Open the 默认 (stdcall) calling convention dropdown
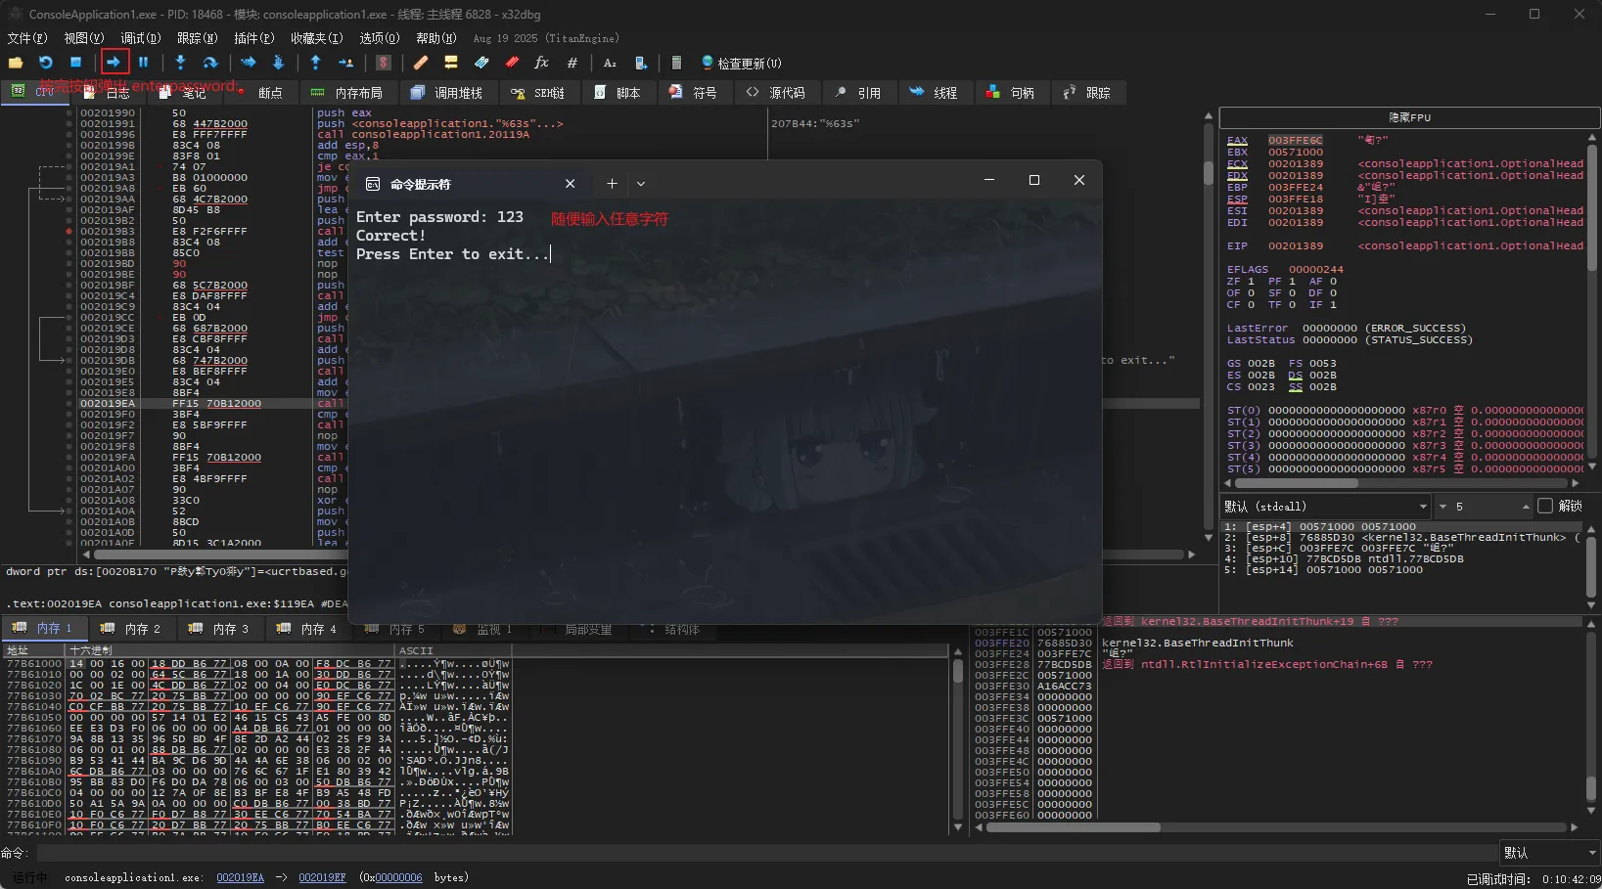The image size is (1602, 889). pos(1326,506)
